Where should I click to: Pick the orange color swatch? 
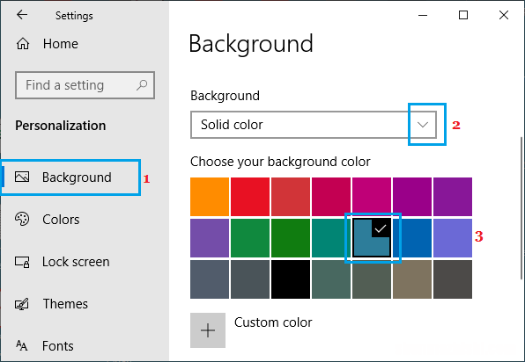(x=210, y=197)
